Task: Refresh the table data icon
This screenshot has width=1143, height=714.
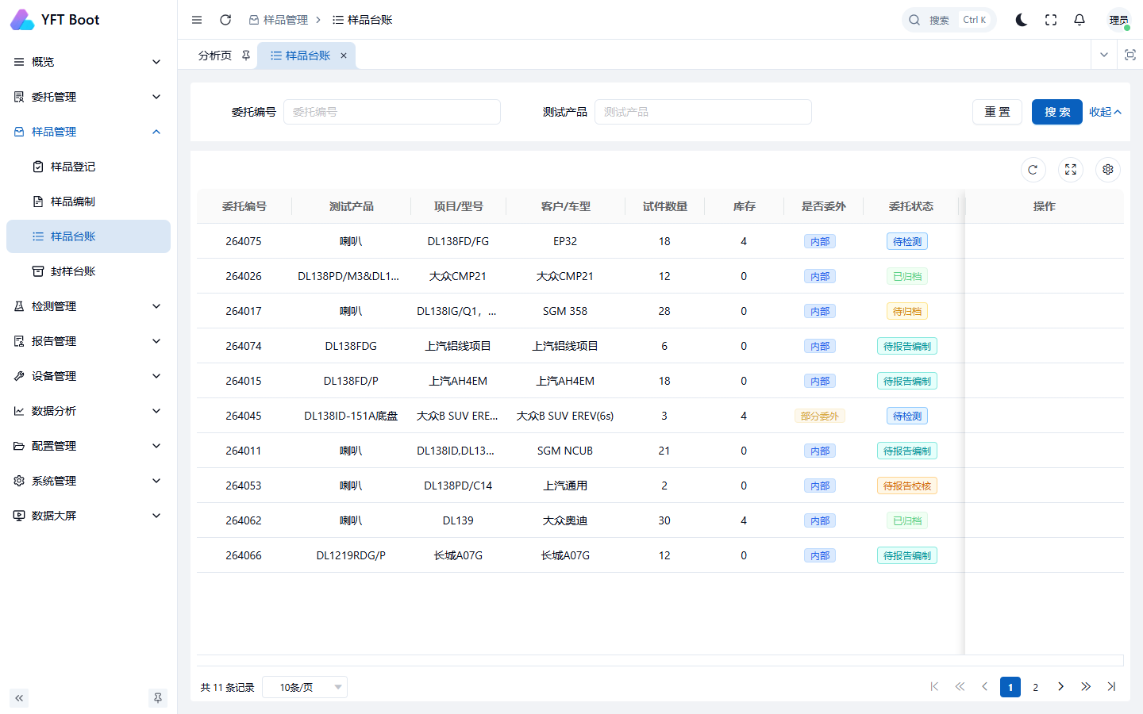Action: coord(1033,169)
